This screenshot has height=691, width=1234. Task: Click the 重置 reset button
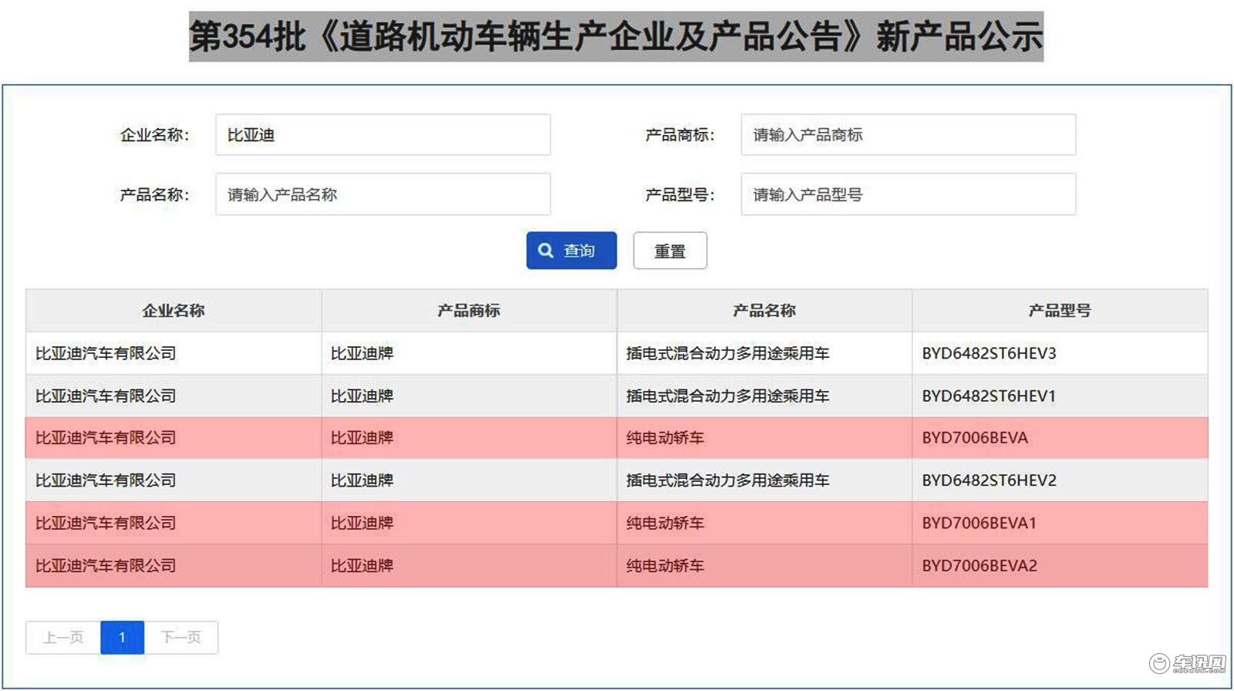tap(669, 251)
